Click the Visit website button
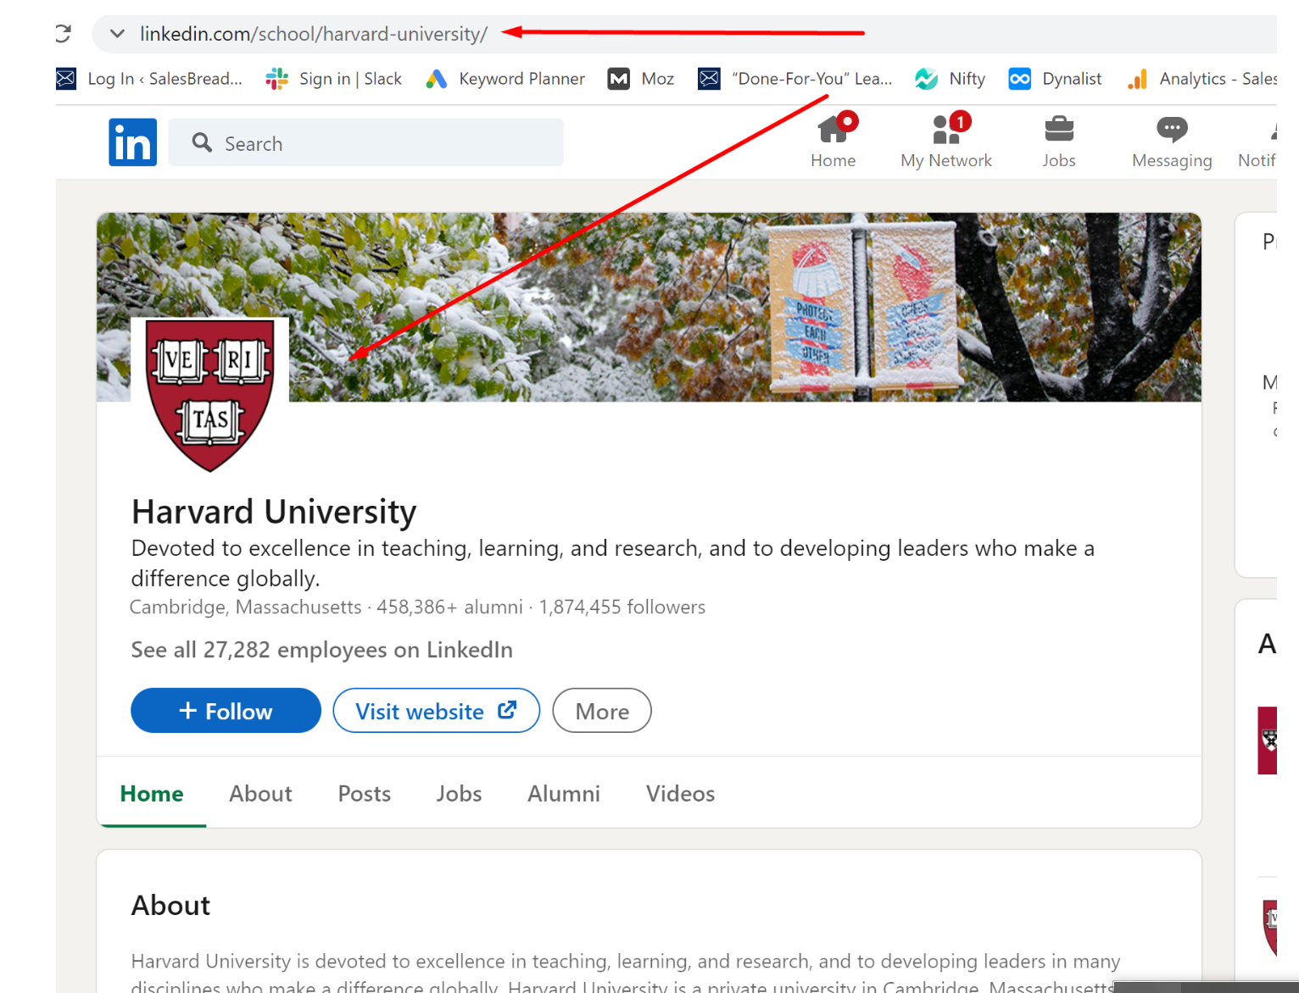Viewport: 1299px width, 993px height. pyautogui.click(x=436, y=711)
